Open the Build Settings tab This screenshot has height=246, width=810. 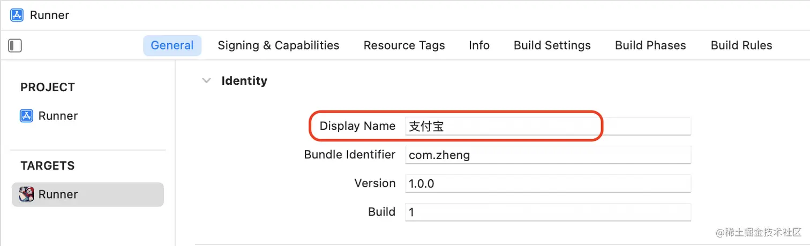(x=552, y=45)
